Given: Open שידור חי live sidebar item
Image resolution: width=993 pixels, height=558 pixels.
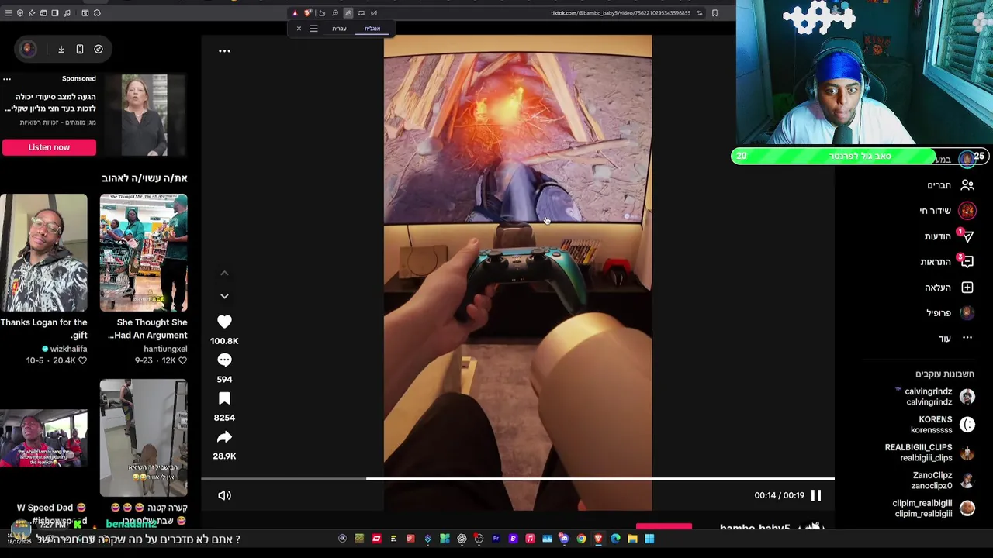Looking at the screenshot, I should pyautogui.click(x=947, y=211).
